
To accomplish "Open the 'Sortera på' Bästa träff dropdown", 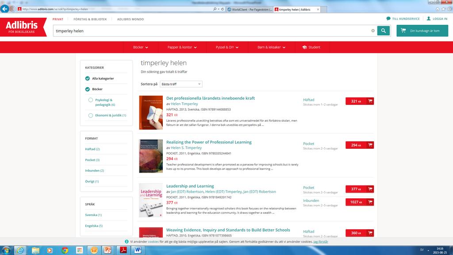I will [181, 84].
